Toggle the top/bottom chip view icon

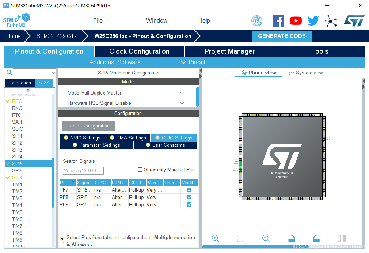tap(342, 238)
